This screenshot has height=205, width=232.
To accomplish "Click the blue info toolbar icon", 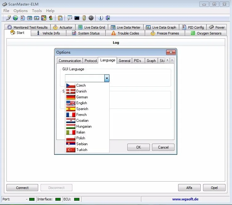I will [x=101, y=18].
